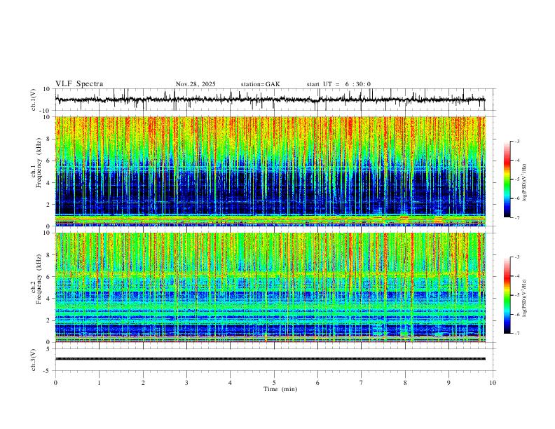Screen dimensions: 555x429
Task: Click the ch.2 spectrogram panel
Action: [x=270, y=287]
